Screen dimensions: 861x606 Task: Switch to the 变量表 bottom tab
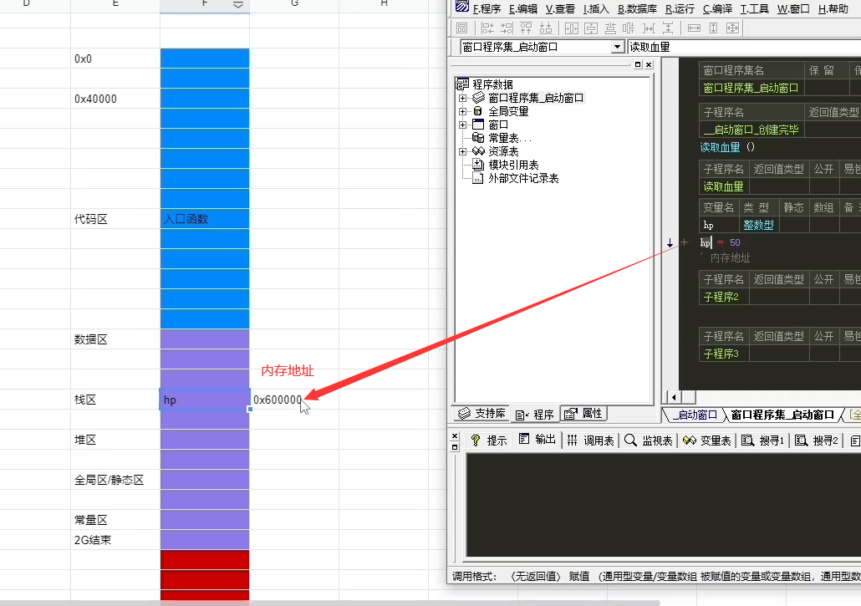coord(706,440)
